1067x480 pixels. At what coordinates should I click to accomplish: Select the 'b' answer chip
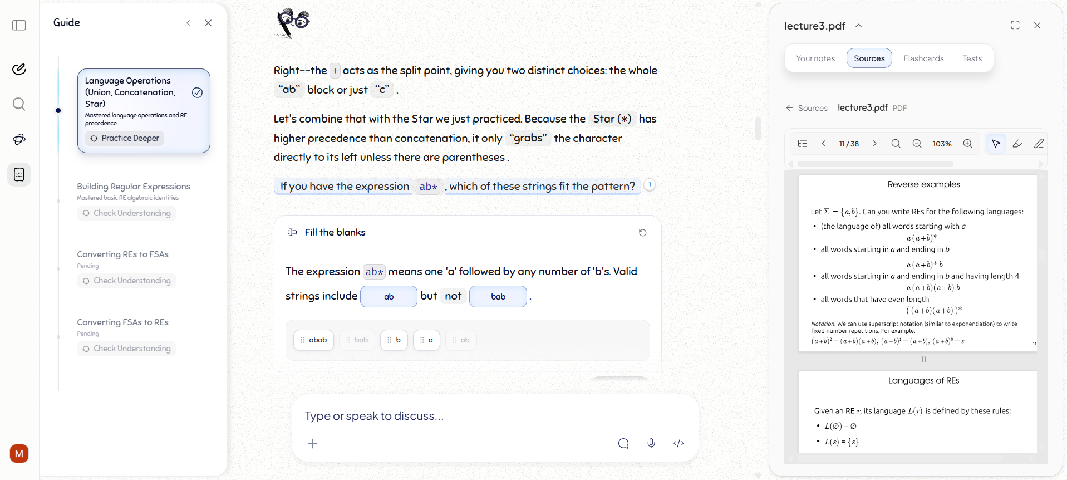pos(394,340)
